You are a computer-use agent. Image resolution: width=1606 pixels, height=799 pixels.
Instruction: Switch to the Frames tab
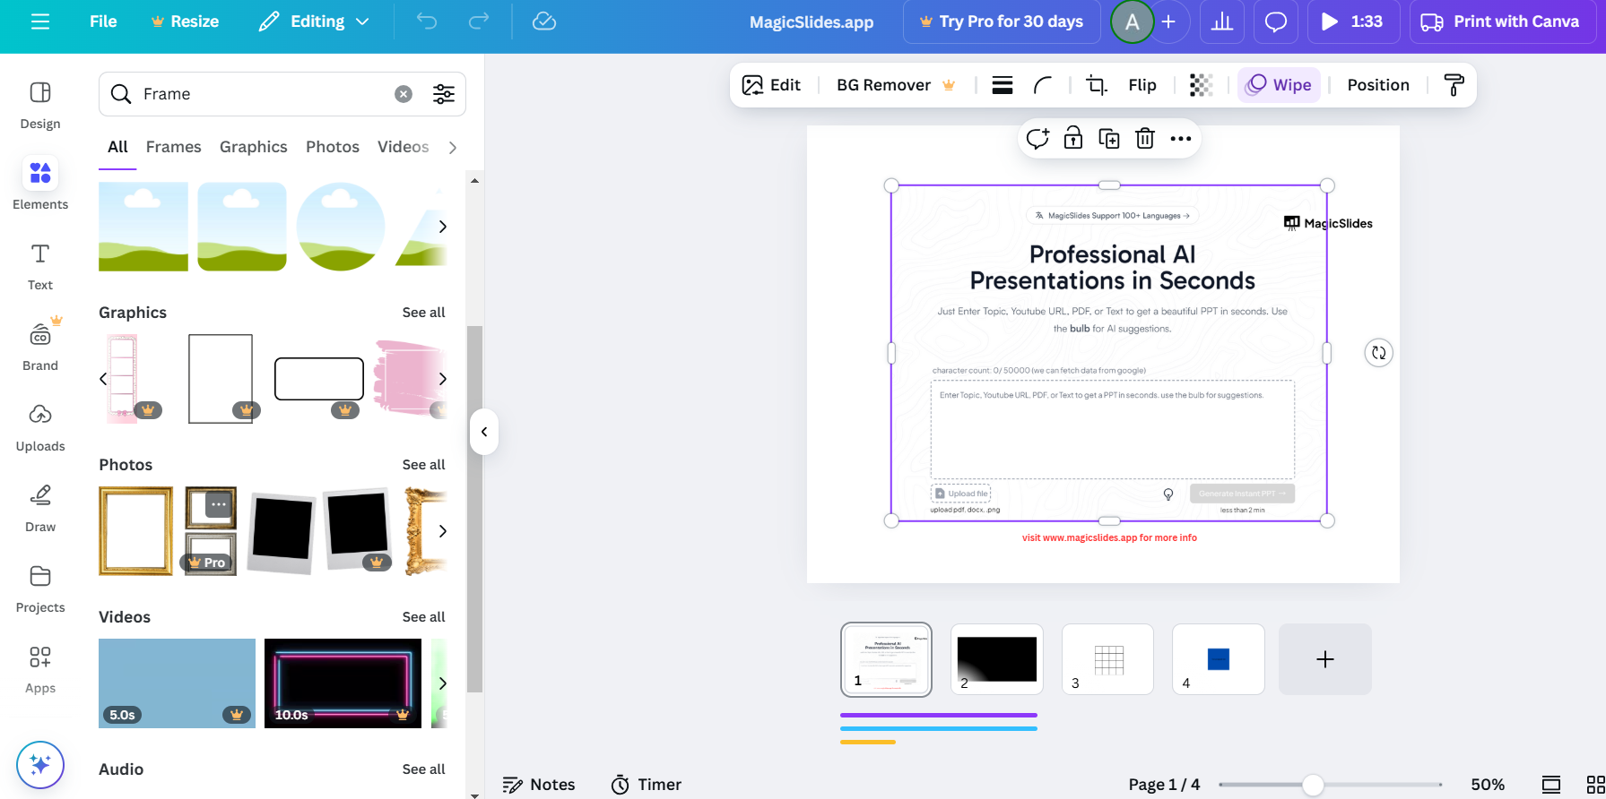173,147
